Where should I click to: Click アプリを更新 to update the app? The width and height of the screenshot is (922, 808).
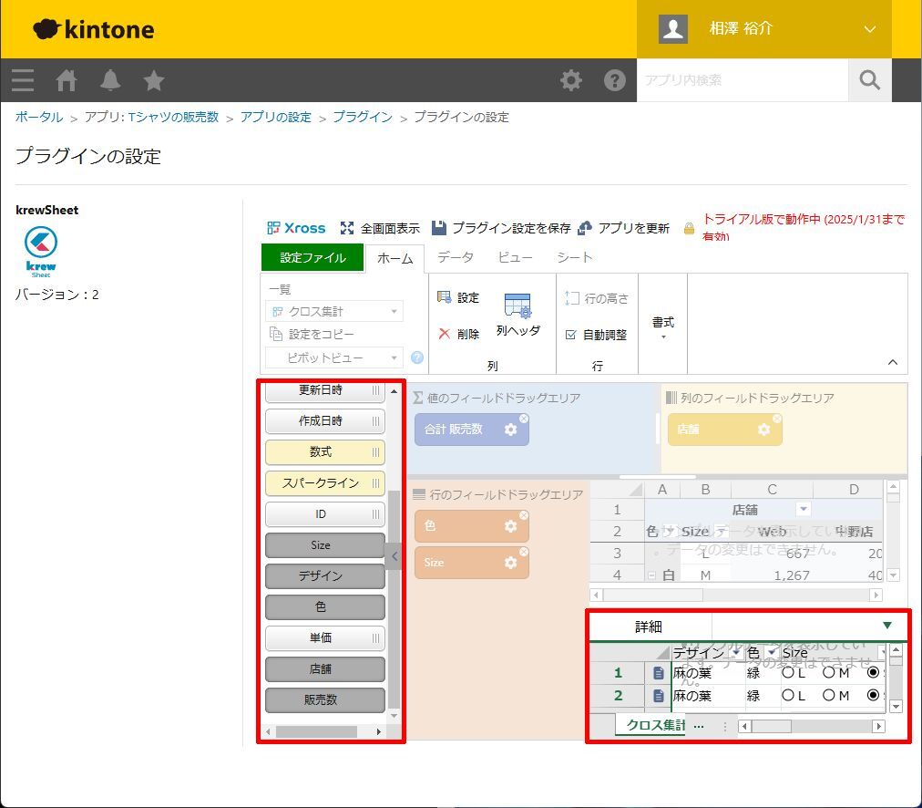click(624, 228)
